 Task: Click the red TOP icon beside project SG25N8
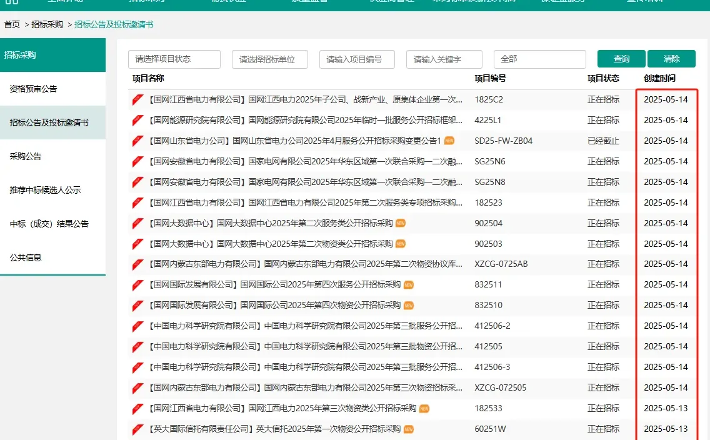pyautogui.click(x=137, y=182)
